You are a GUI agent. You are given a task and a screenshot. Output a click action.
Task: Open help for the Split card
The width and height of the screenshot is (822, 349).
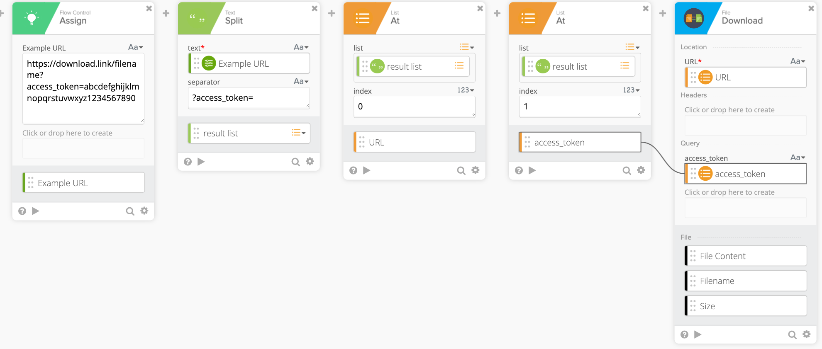click(188, 162)
